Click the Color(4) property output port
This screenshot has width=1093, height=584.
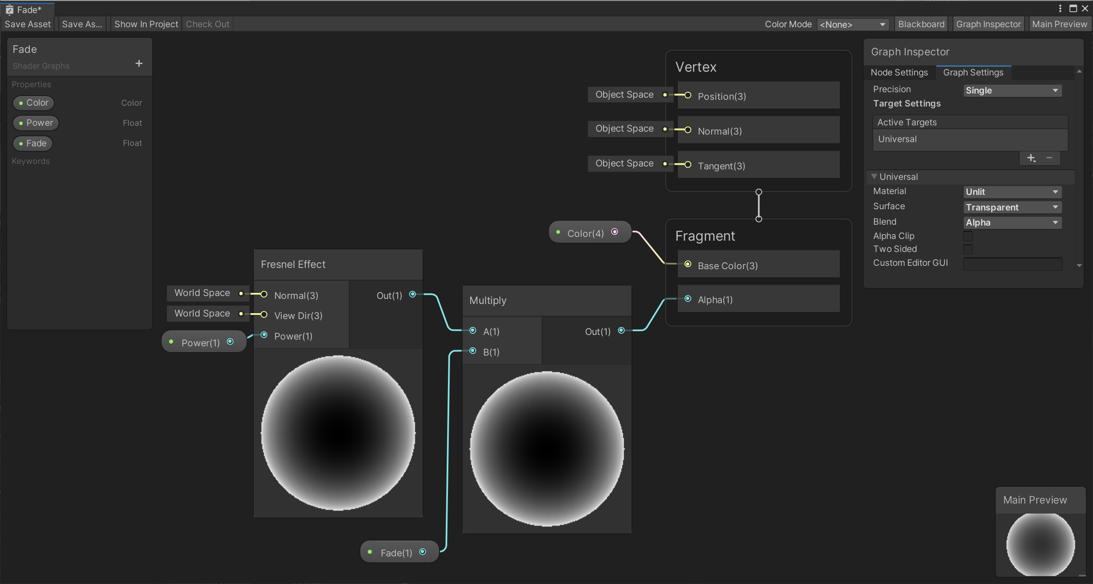tap(614, 231)
